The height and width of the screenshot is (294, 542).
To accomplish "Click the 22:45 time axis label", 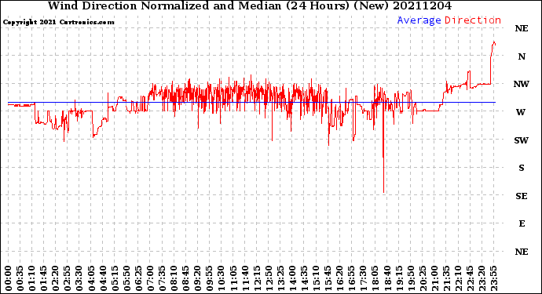I will (470, 278).
